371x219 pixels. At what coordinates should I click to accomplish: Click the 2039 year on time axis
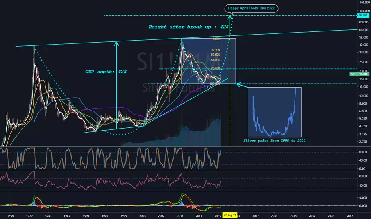click(x=312, y=216)
